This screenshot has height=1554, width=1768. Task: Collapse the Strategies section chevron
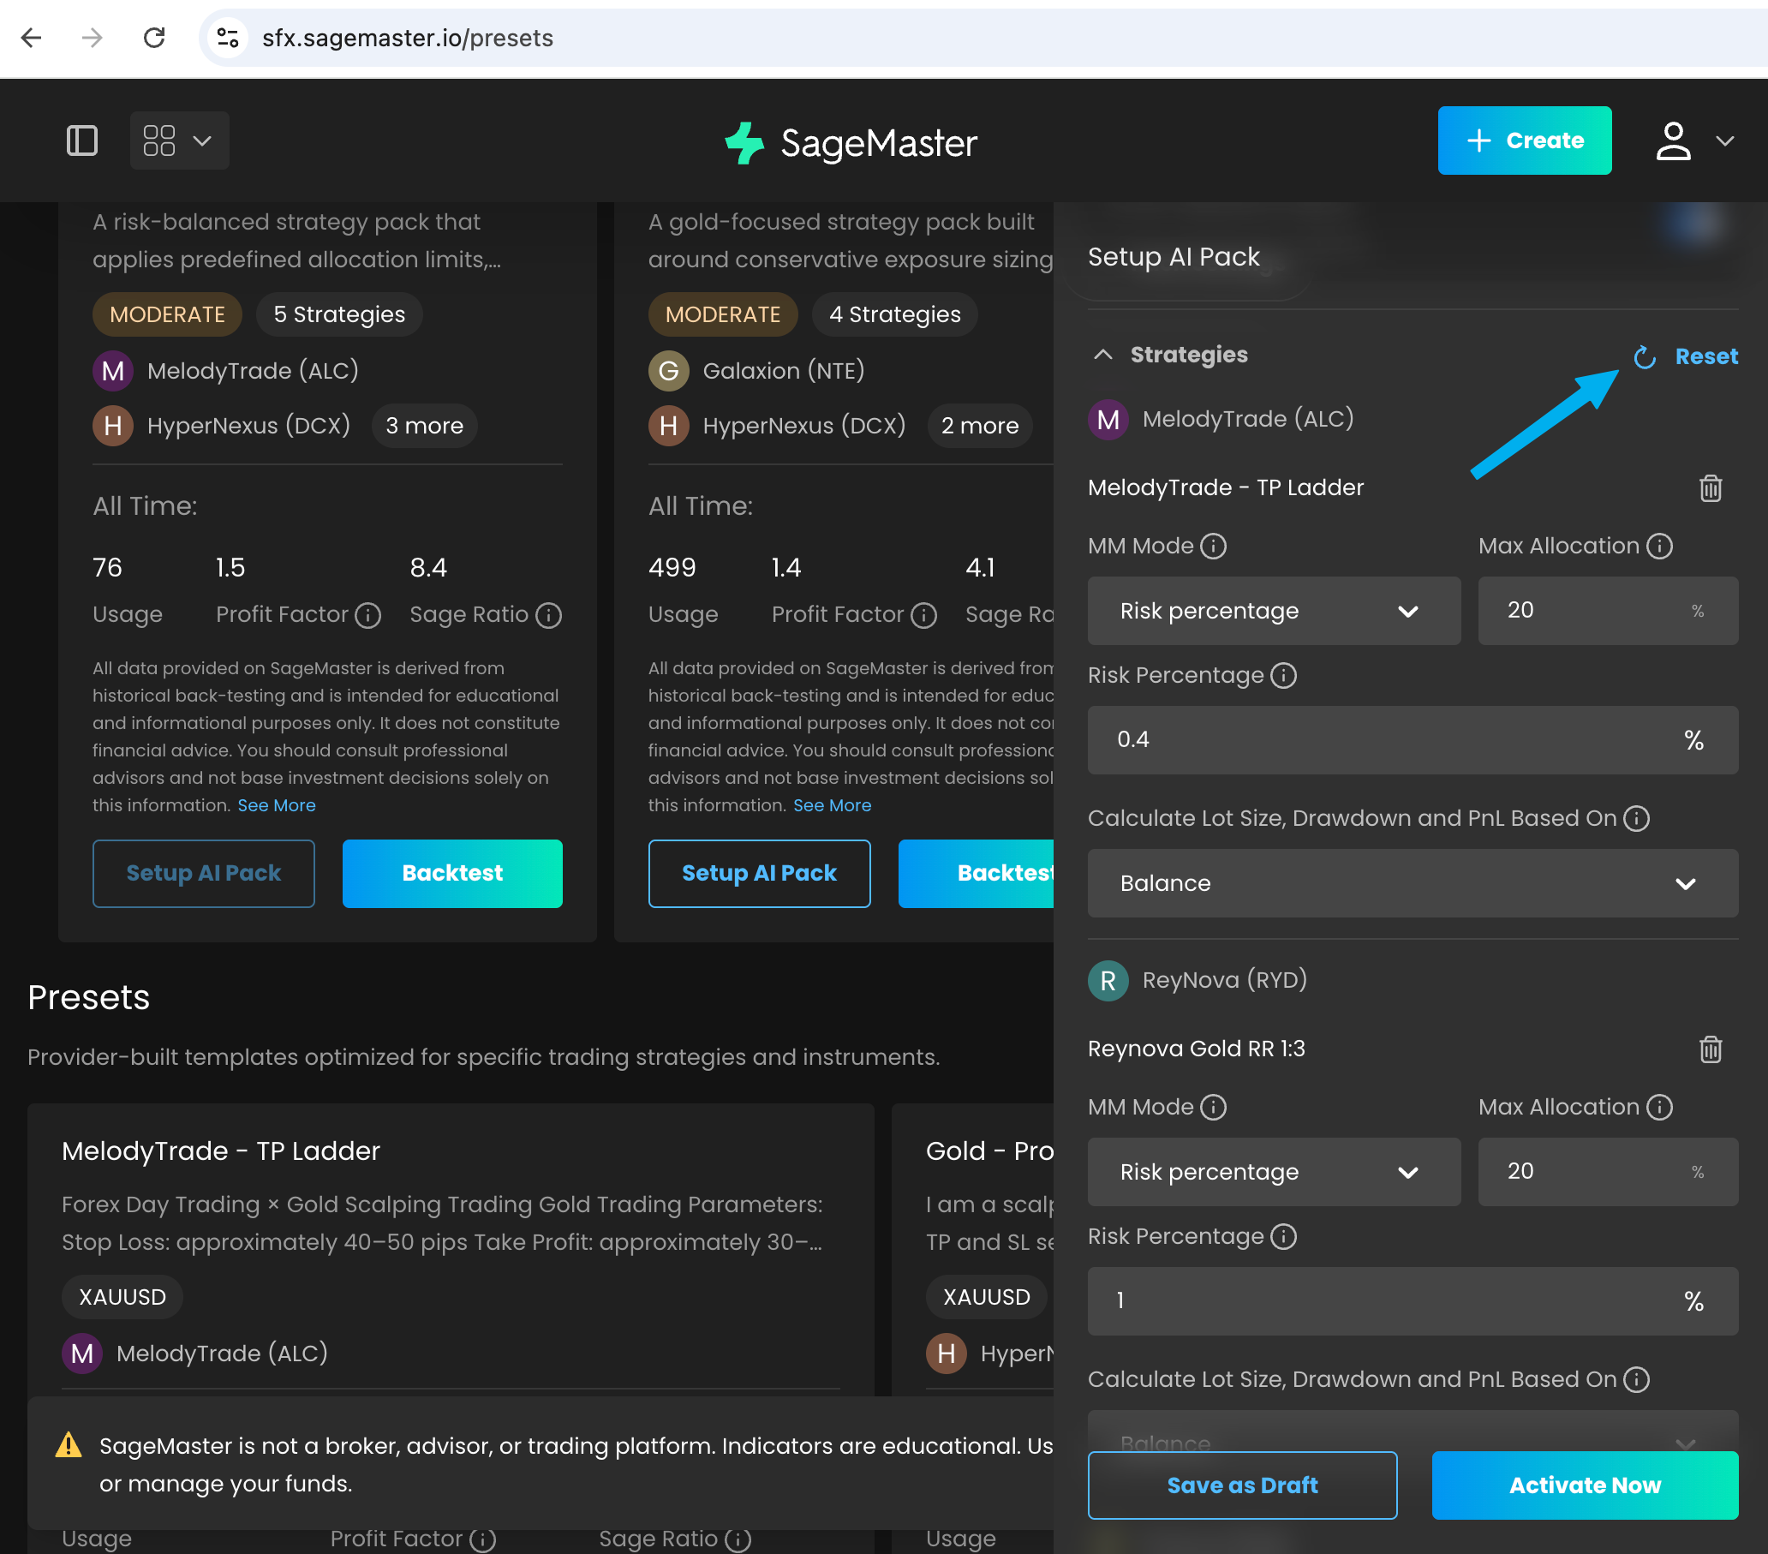[x=1102, y=355]
